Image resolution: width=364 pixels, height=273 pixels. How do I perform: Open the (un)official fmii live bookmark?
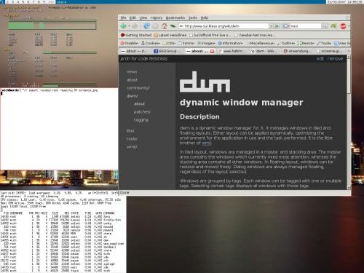(210, 35)
